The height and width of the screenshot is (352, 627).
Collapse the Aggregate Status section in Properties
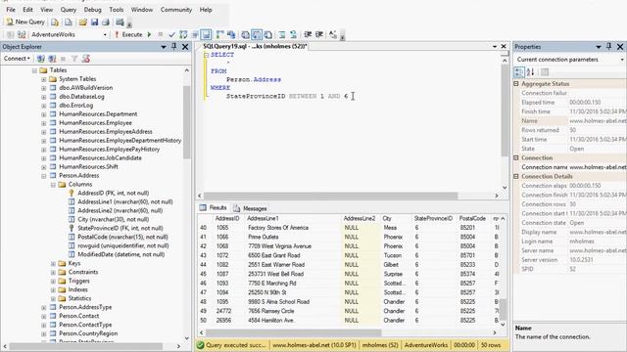tap(516, 84)
